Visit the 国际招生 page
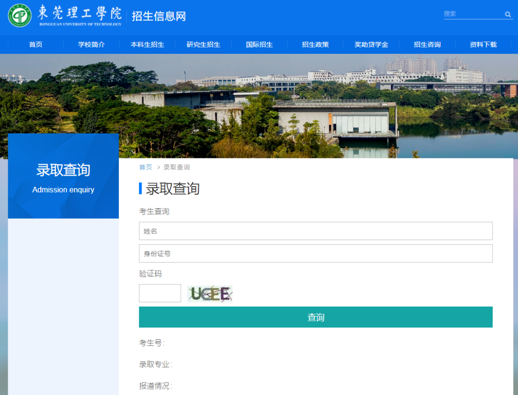Screen dimensions: 518x395 (259, 44)
